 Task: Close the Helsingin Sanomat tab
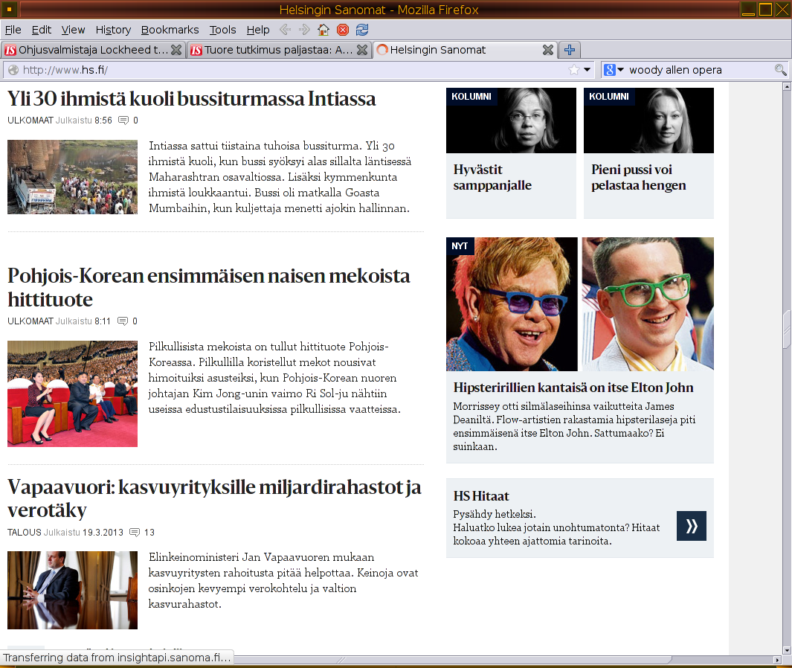tap(548, 50)
